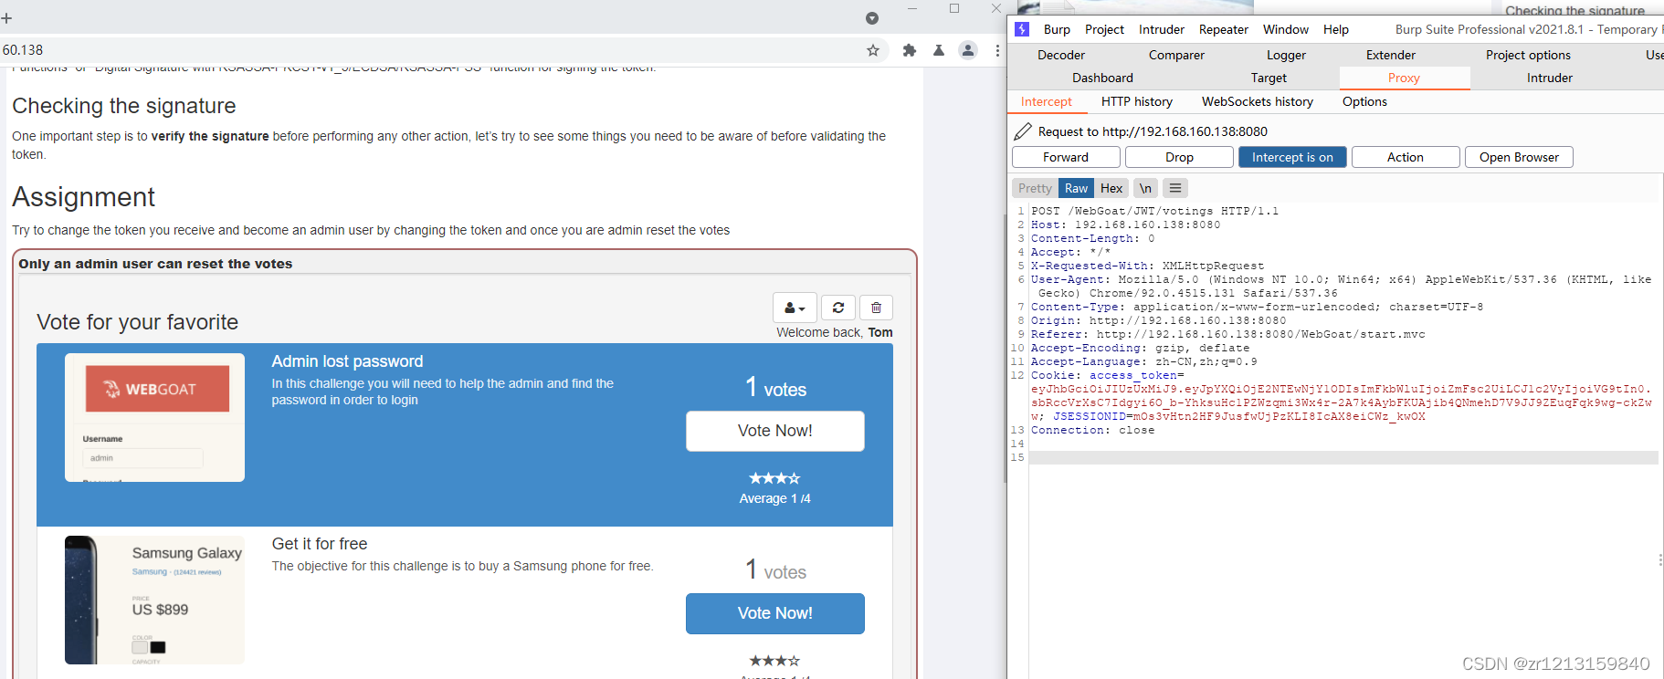Switch to the Logger tab
Viewport: 1664px width, 679px height.
(1286, 55)
